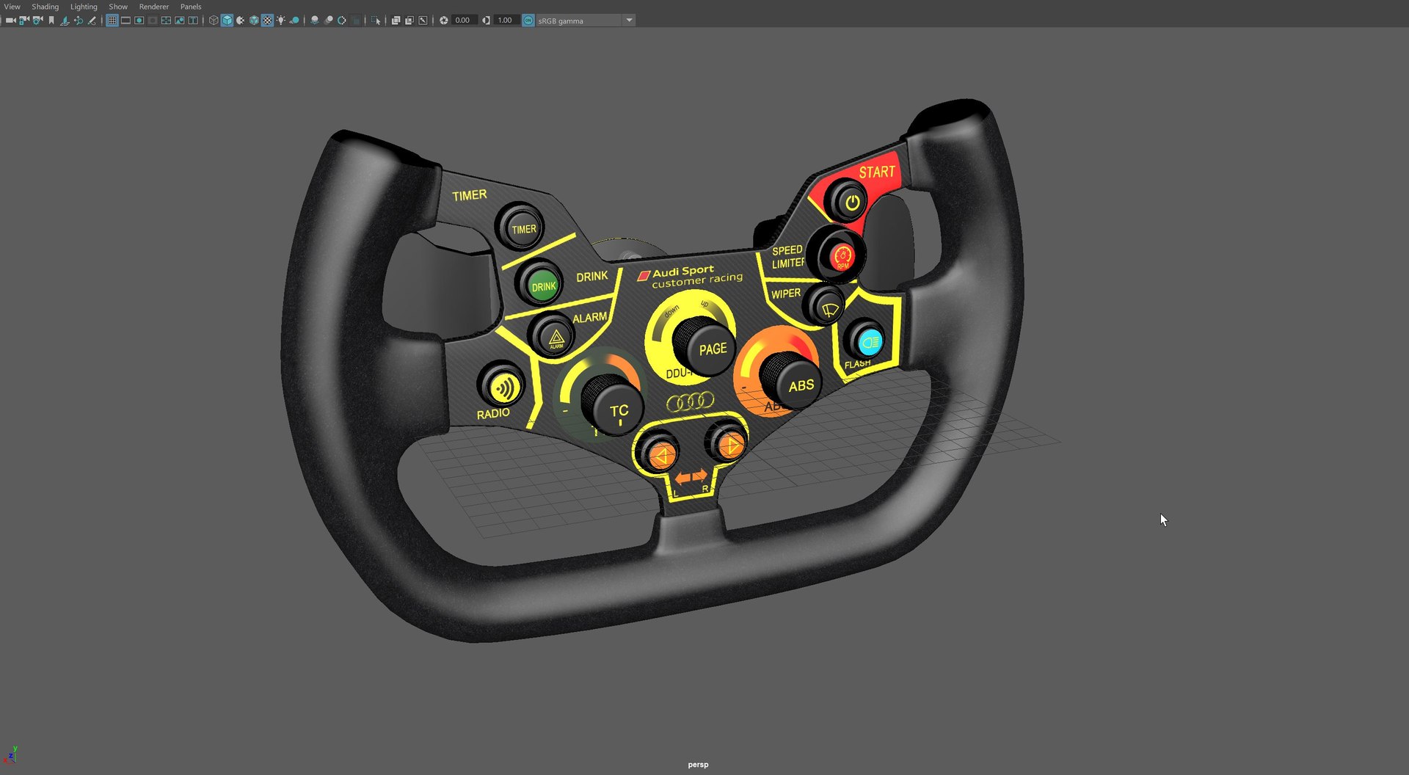
Task: Toggle the Textured display icon
Action: click(267, 21)
